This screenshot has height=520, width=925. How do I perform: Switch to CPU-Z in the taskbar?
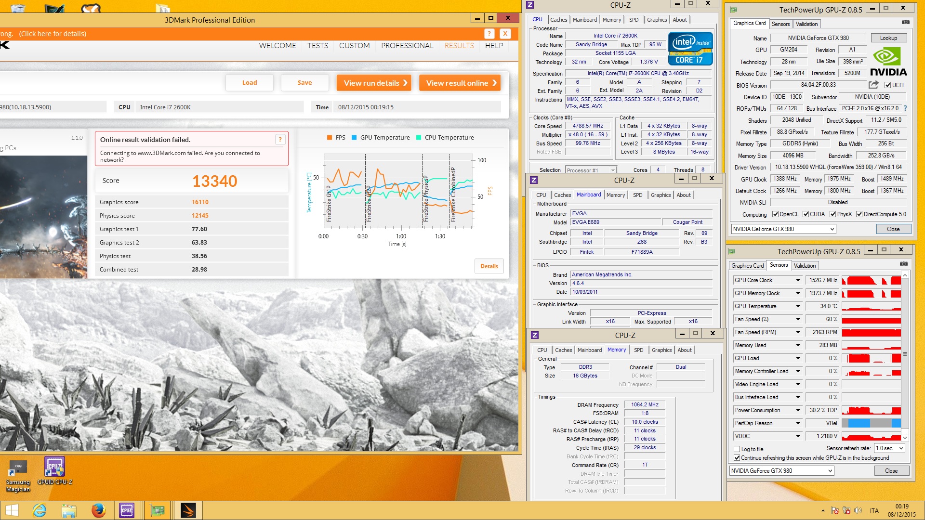(x=127, y=510)
